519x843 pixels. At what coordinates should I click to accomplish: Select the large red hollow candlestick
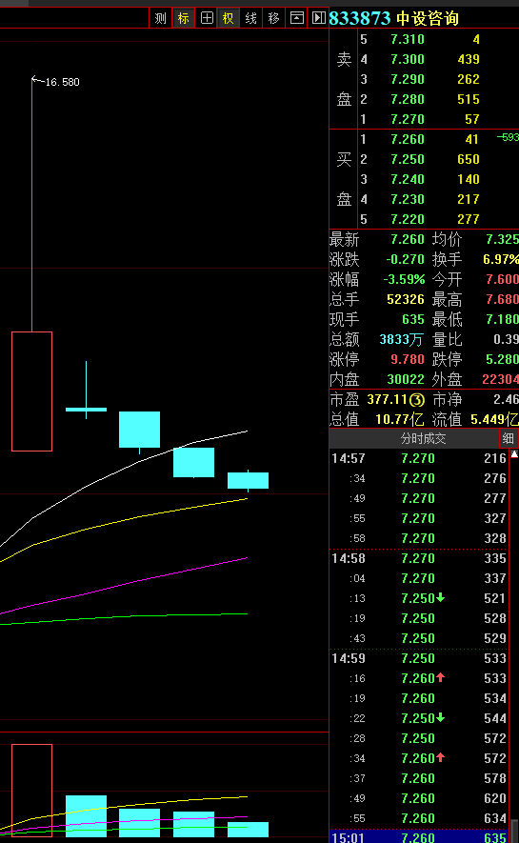31,391
